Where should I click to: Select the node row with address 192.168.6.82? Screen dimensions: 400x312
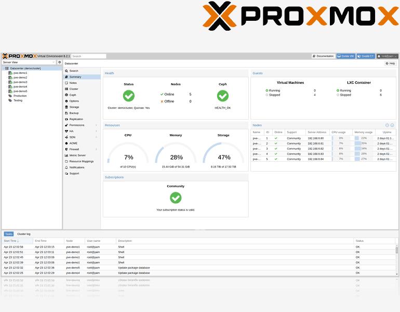click(x=323, y=149)
